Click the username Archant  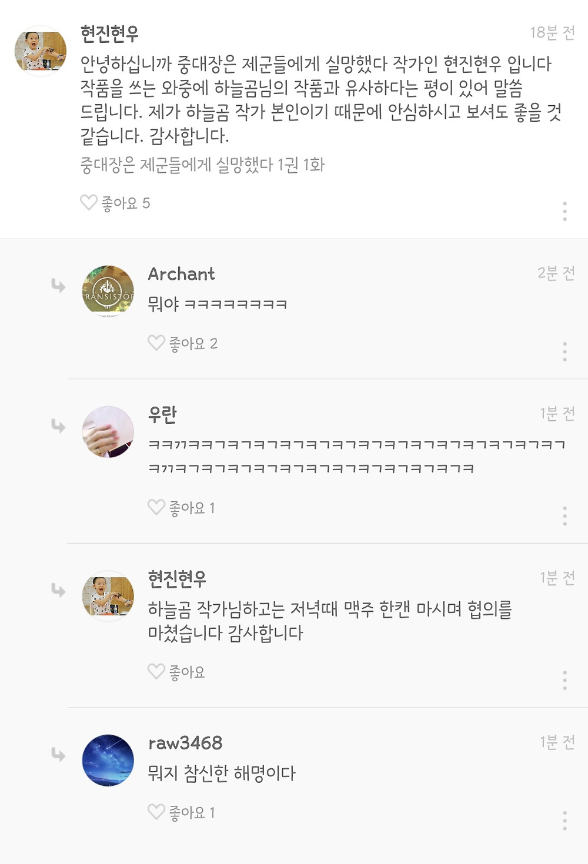pyautogui.click(x=181, y=274)
